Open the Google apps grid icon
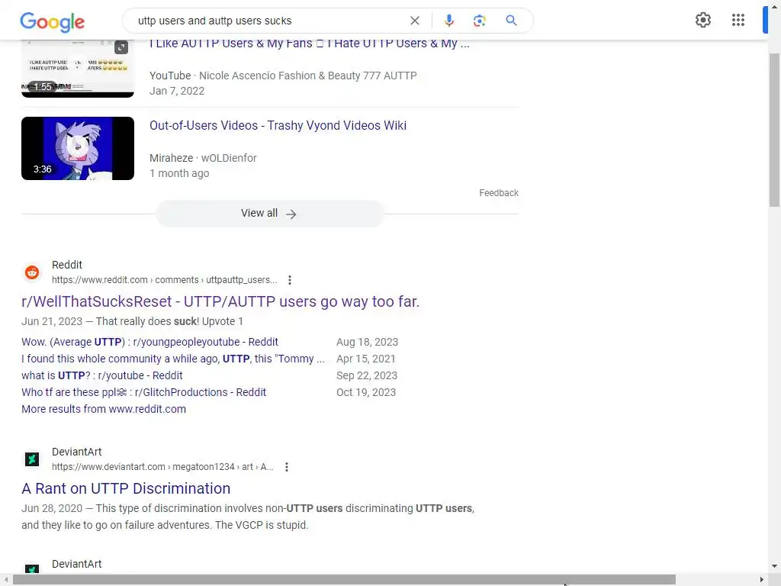The image size is (781, 586). pyautogui.click(x=738, y=20)
